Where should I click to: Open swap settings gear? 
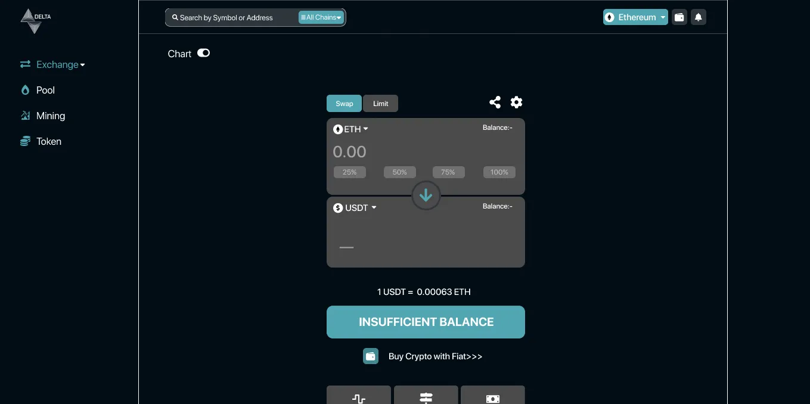(516, 102)
